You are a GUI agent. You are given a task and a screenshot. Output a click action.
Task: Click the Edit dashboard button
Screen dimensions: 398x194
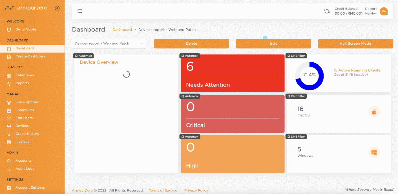[273, 44]
